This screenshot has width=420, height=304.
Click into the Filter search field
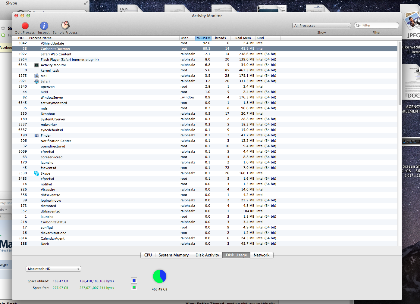pos(377,26)
